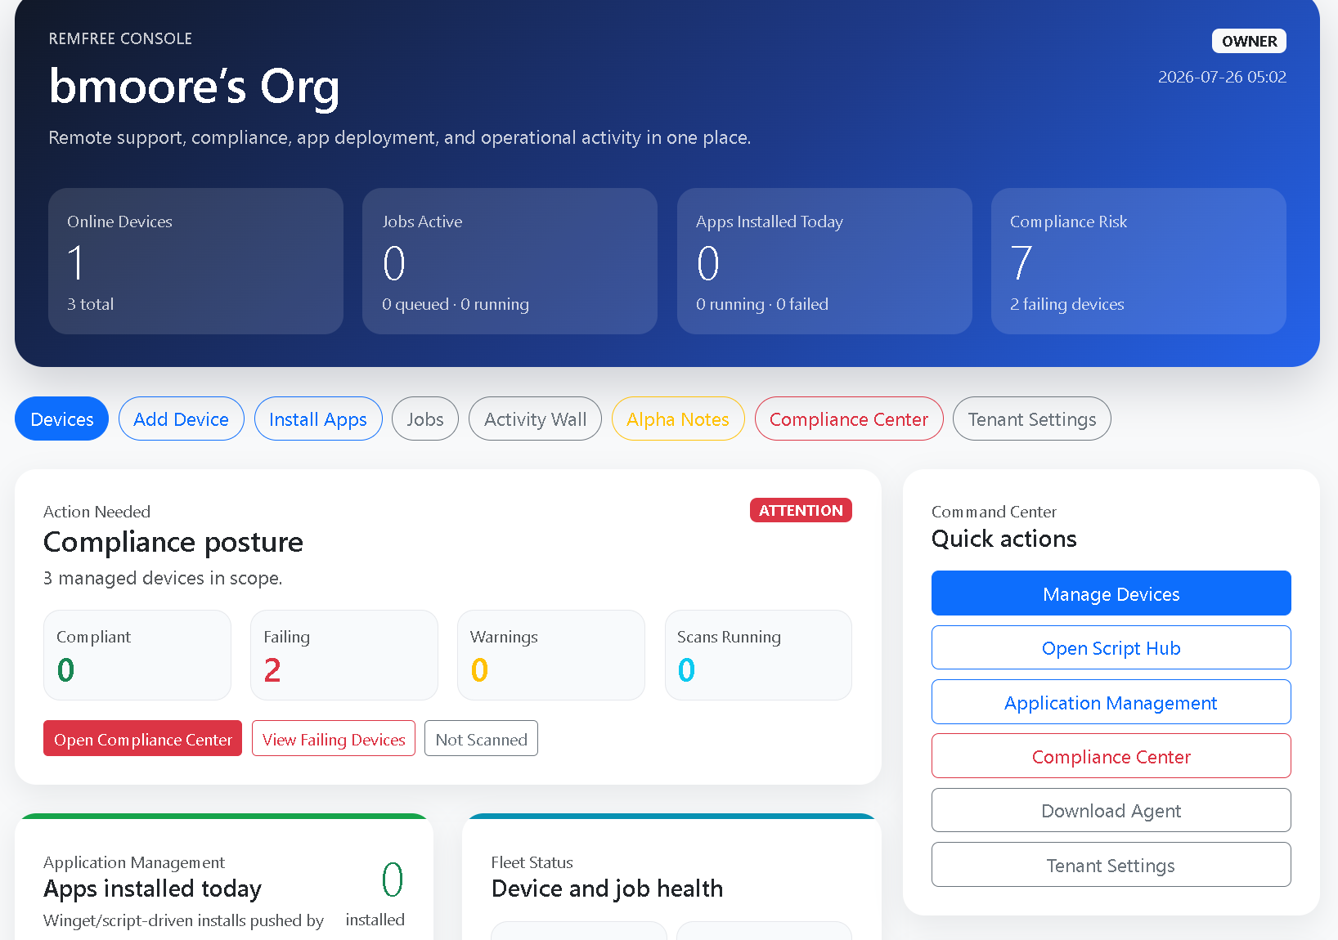
Task: Click Tenant Settings in Quick actions
Action: point(1111,864)
